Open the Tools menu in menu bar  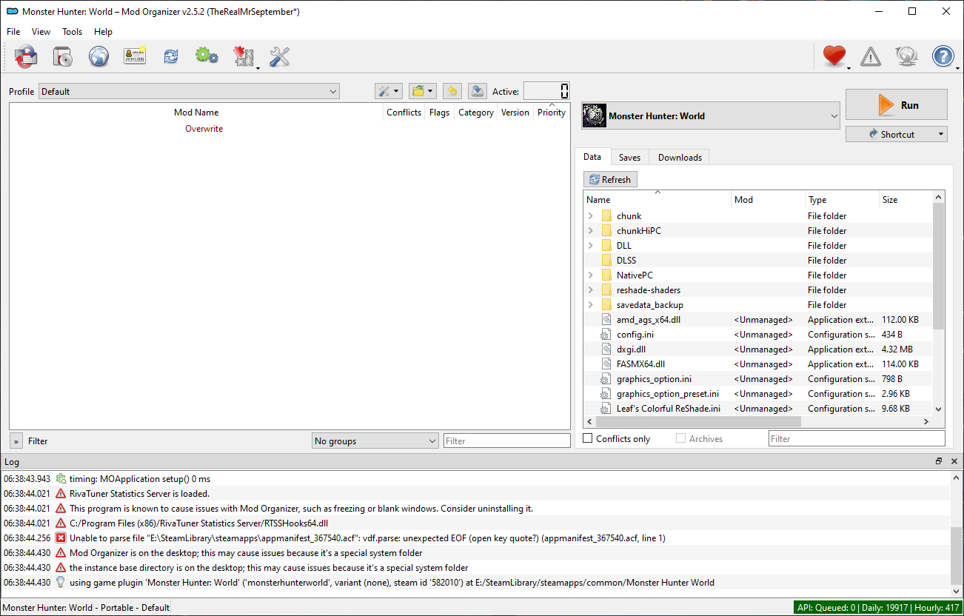73,32
